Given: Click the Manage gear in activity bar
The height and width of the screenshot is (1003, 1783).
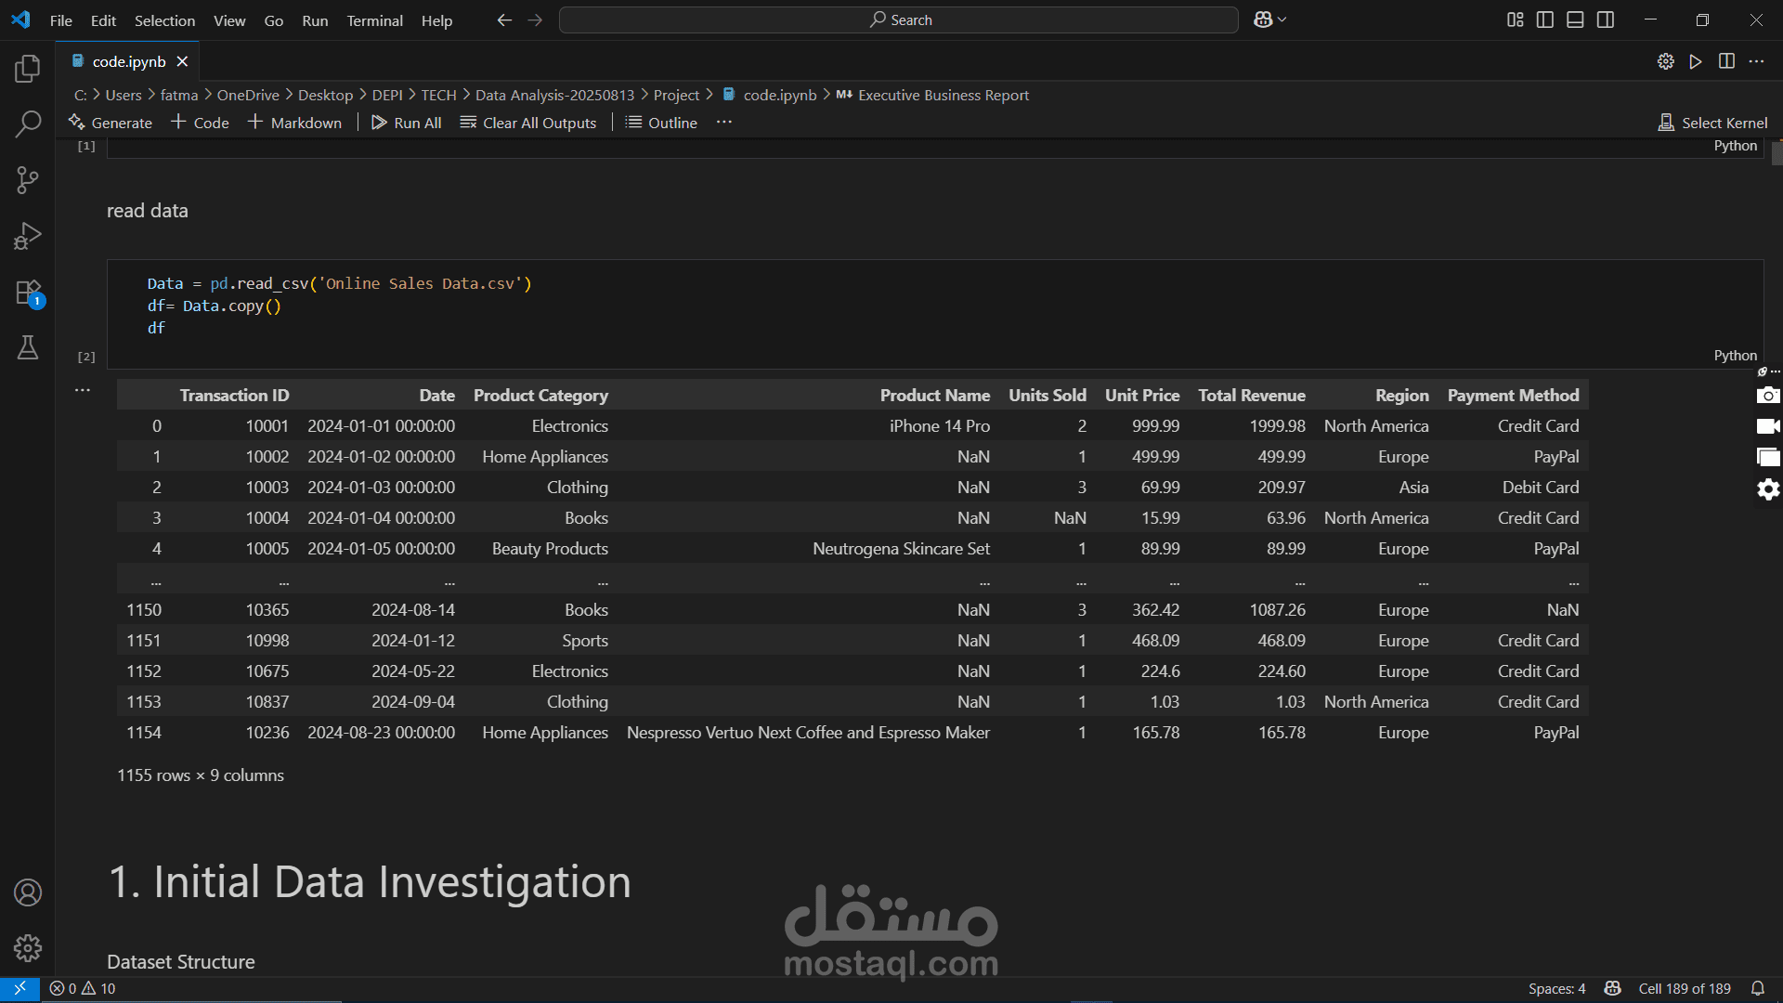Looking at the screenshot, I should tap(28, 948).
